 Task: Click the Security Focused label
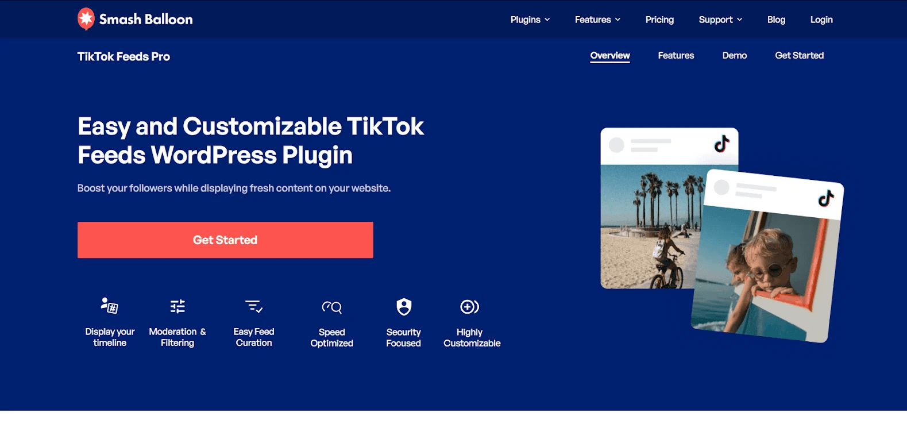pos(403,338)
